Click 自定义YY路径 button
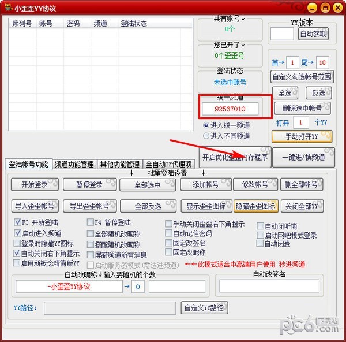 (x=204, y=307)
